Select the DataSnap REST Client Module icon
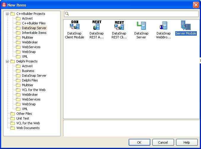The height and width of the screenshot is (149, 201). click(x=119, y=25)
